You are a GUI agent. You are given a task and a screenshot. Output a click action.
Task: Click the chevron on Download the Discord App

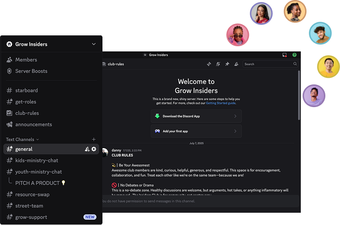tap(235, 117)
